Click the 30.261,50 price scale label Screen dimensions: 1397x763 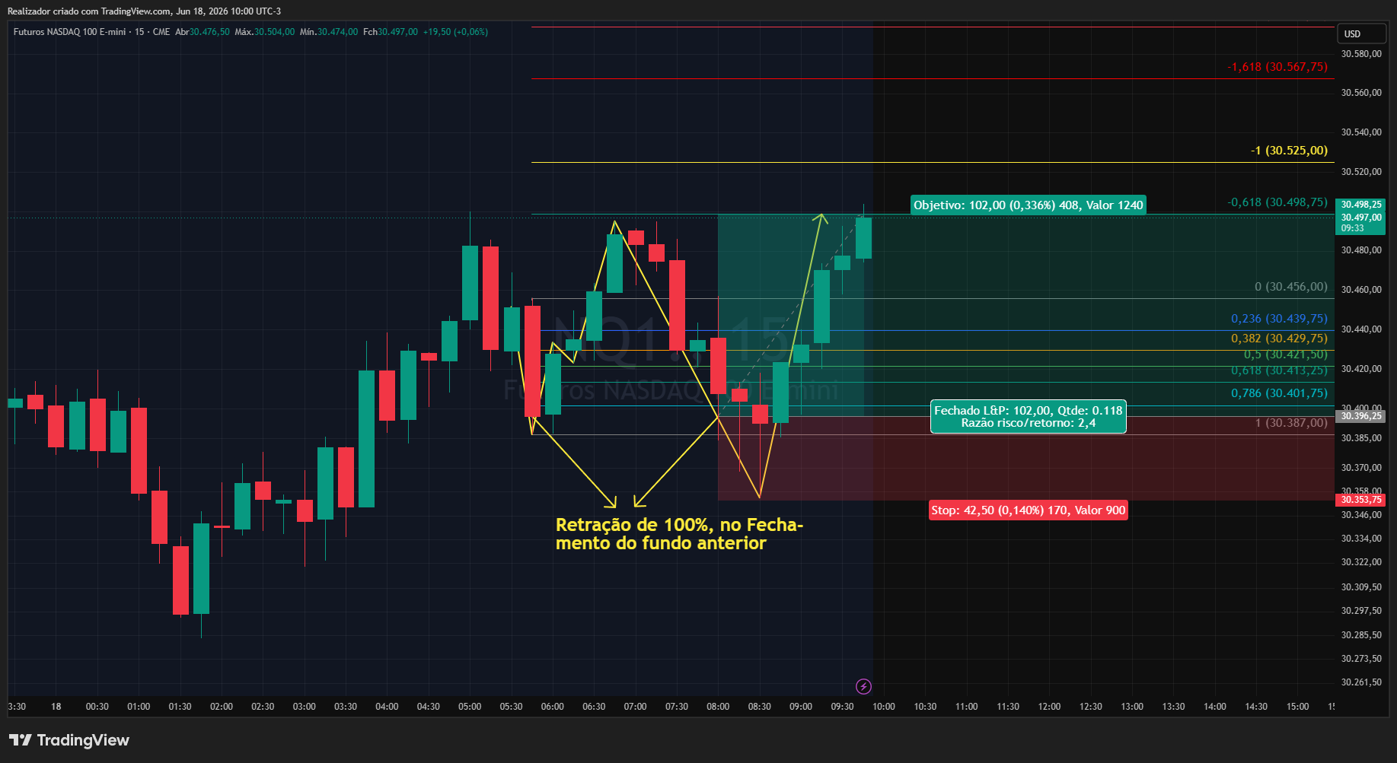coord(1361,682)
